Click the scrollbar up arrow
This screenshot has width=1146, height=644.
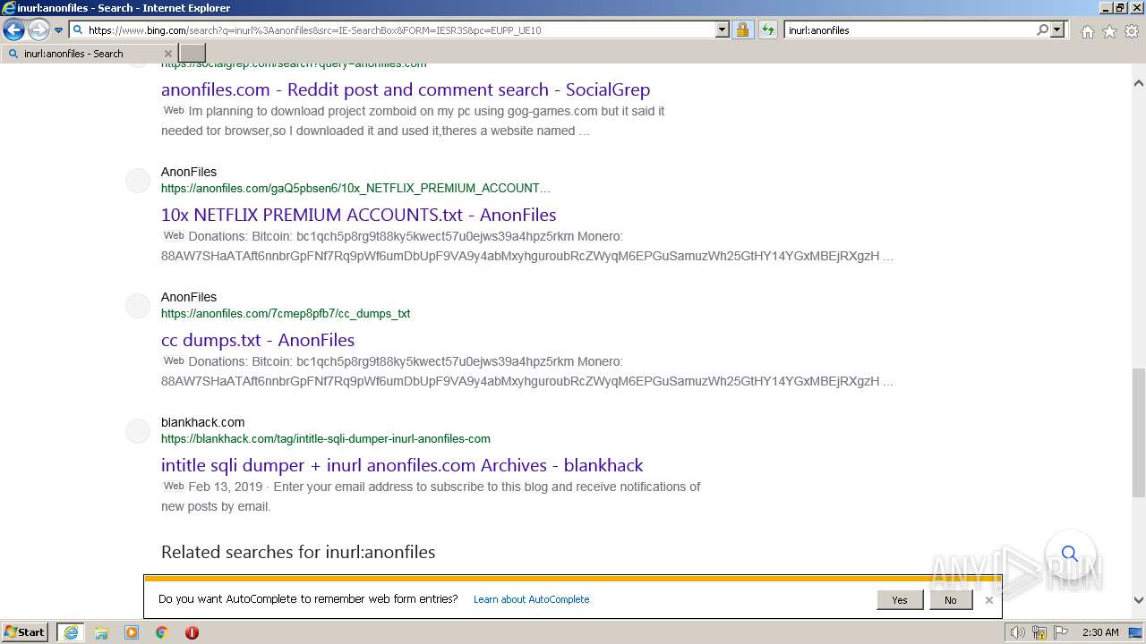point(1139,83)
